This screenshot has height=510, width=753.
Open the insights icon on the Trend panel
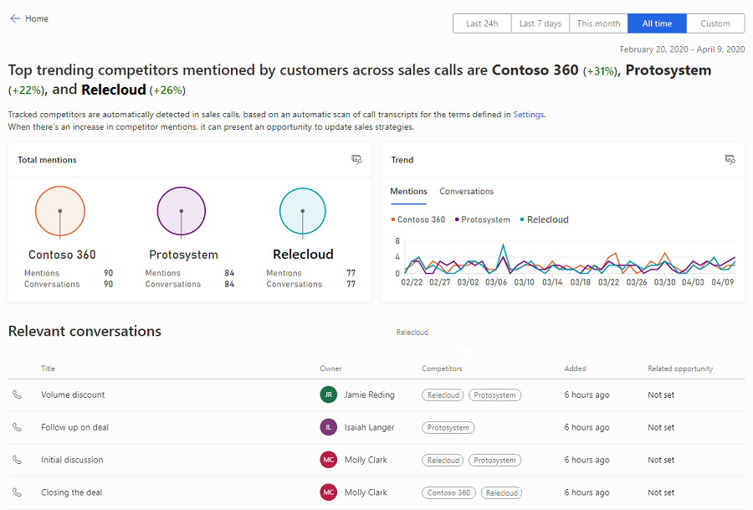click(730, 159)
